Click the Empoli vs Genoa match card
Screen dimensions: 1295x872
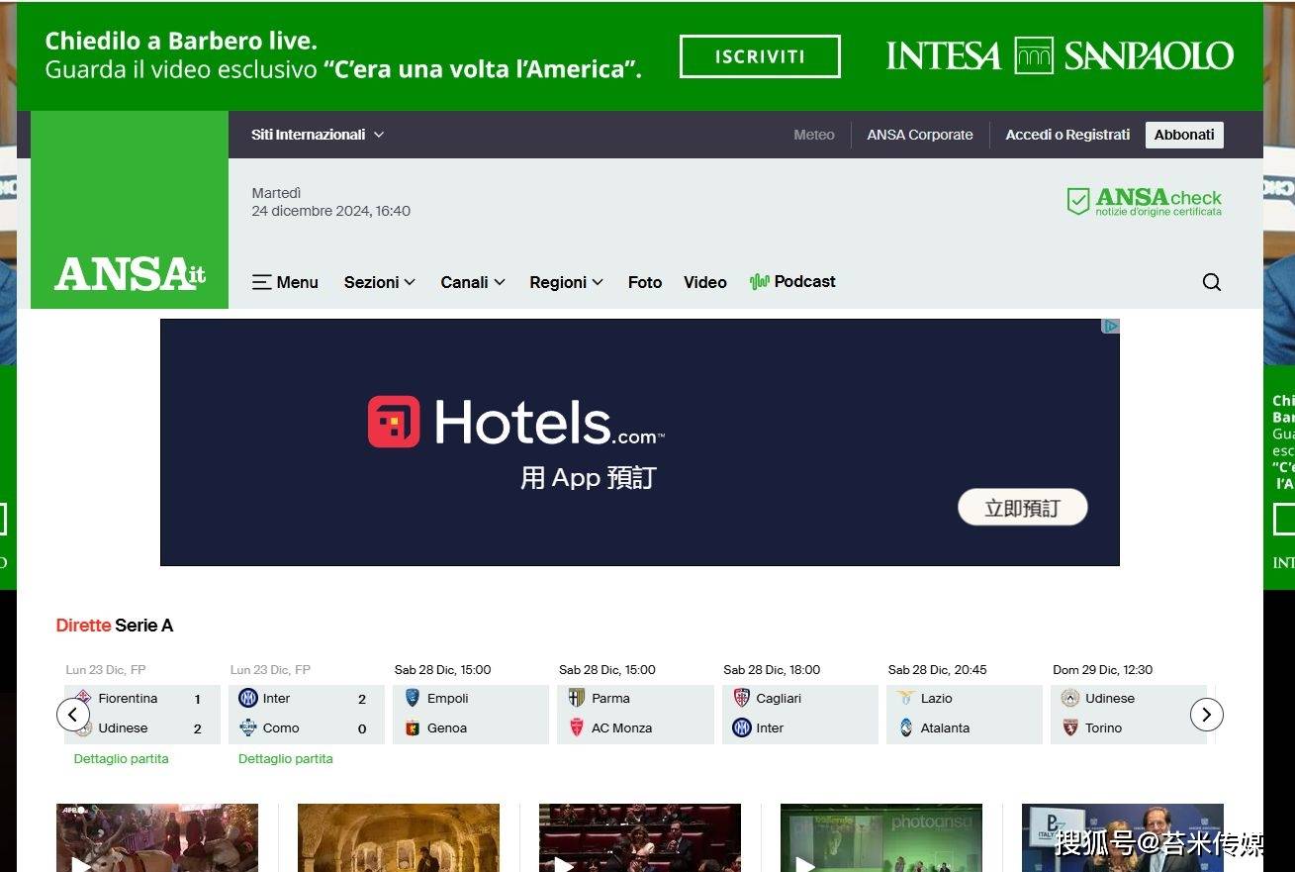pyautogui.click(x=471, y=714)
